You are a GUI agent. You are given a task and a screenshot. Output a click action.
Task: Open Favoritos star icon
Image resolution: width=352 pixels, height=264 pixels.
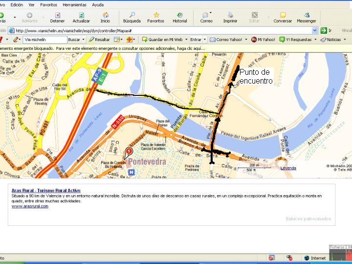pyautogui.click(x=156, y=15)
